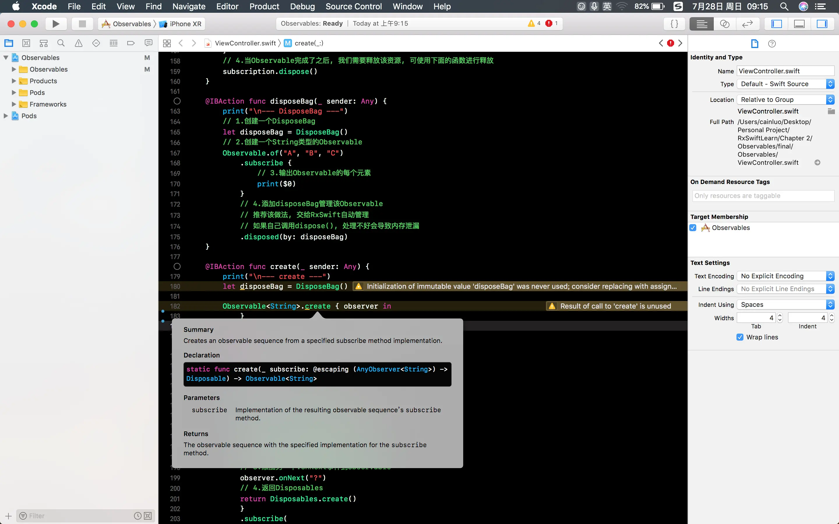Click the Run (play) button
Viewport: 839px width, 524px height.
pos(56,24)
